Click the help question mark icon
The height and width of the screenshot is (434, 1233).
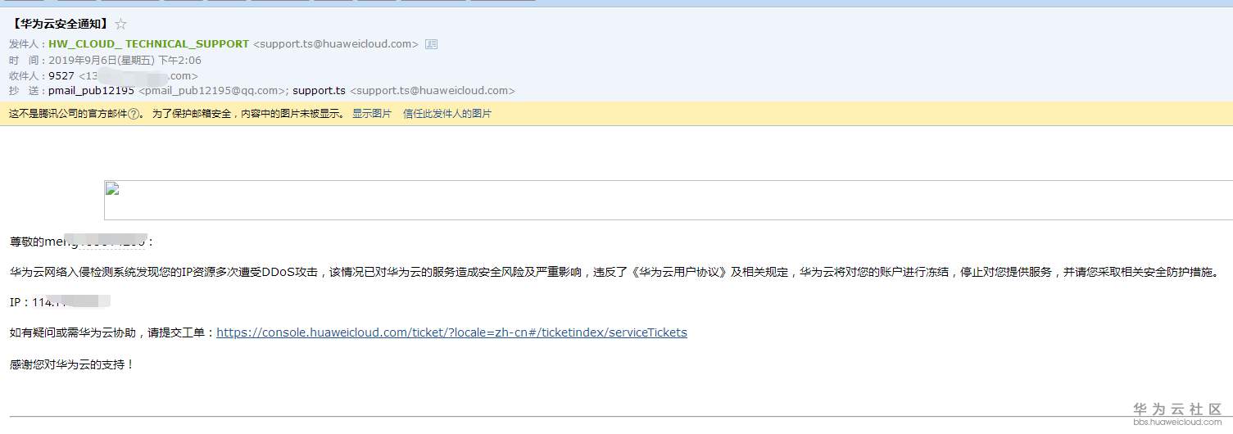pyautogui.click(x=134, y=115)
